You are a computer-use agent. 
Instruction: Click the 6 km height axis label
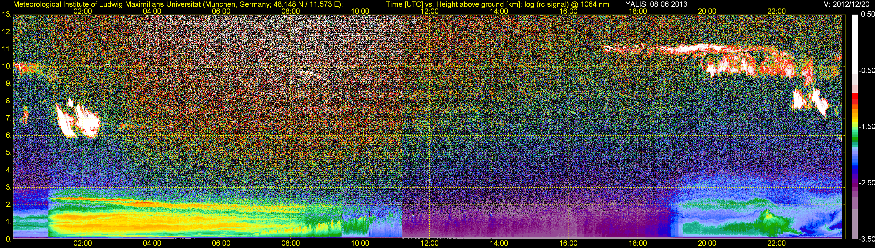[8, 136]
